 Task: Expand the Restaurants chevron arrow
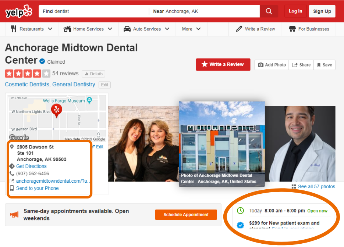click(50, 29)
